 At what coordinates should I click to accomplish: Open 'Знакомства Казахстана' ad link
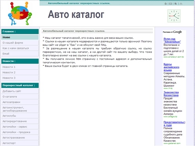[x=171, y=94]
